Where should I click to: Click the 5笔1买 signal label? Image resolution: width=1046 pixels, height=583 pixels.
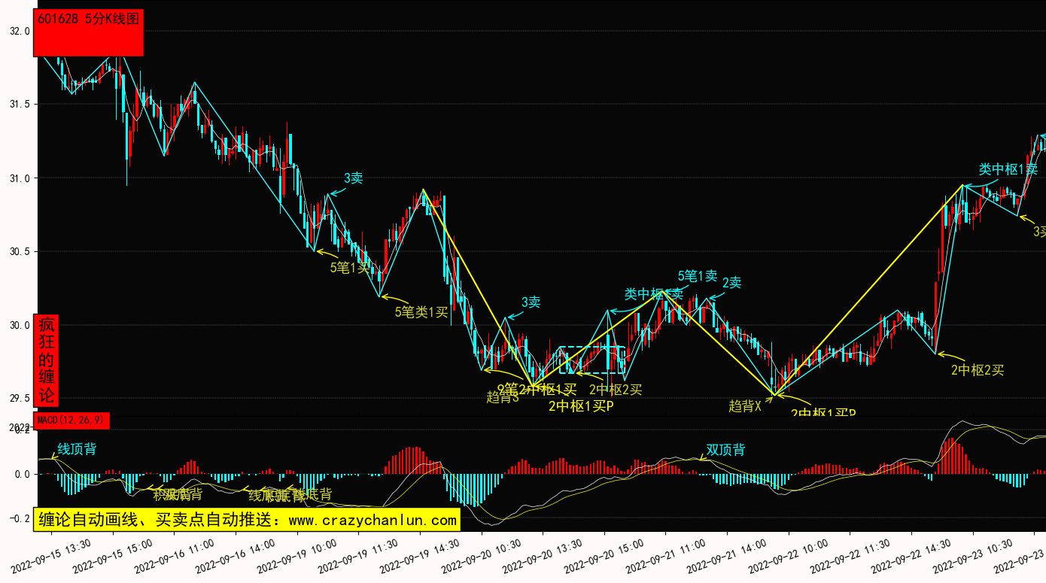[351, 267]
